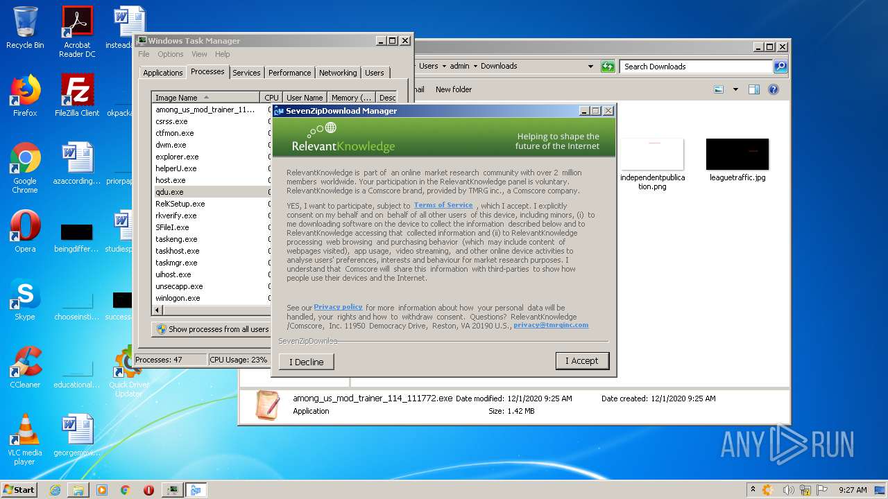Open georgemovi Word document on desktop

(x=77, y=435)
